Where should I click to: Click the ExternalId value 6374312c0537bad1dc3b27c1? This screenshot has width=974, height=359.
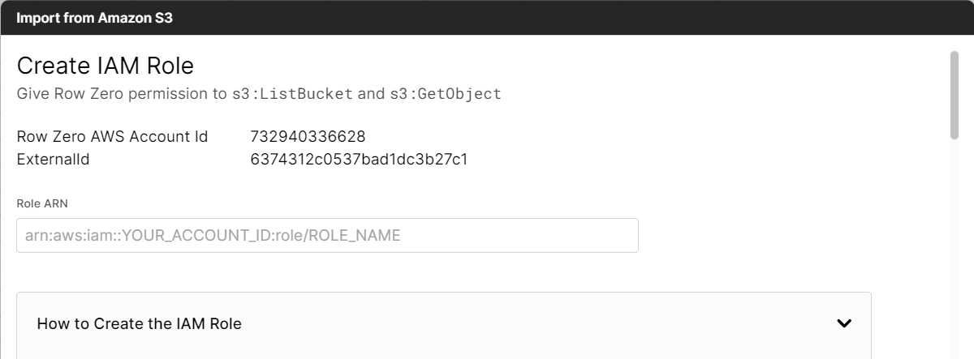(x=359, y=160)
